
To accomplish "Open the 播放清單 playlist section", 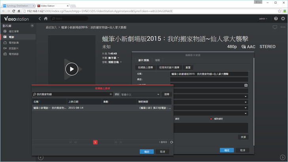I will point(14,31).
